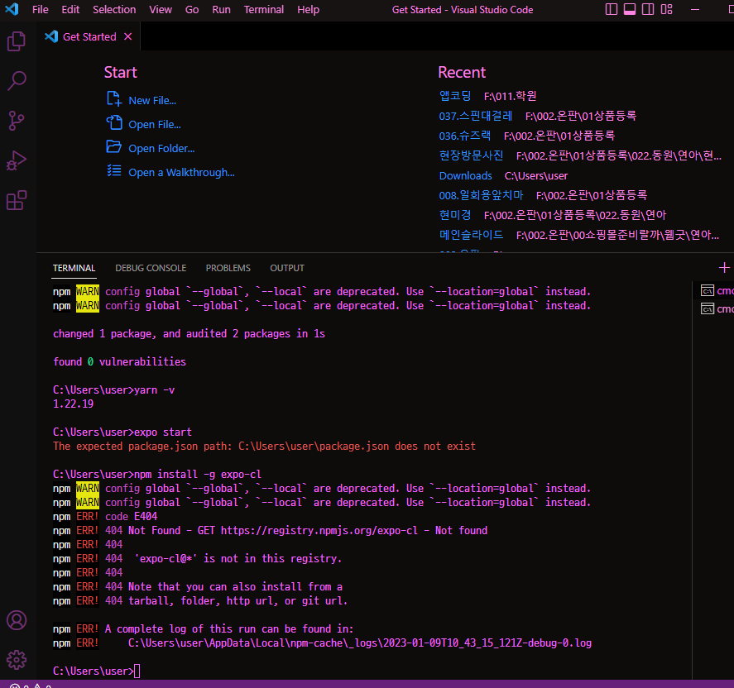Open recent folder 008.일회용앞치마
734x688 pixels.
[482, 195]
